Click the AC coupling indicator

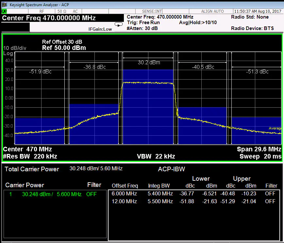coord(75,11)
